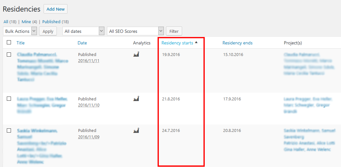The height and width of the screenshot is (167, 341).
Task: Sort by the Title column header
Action: 21,43
